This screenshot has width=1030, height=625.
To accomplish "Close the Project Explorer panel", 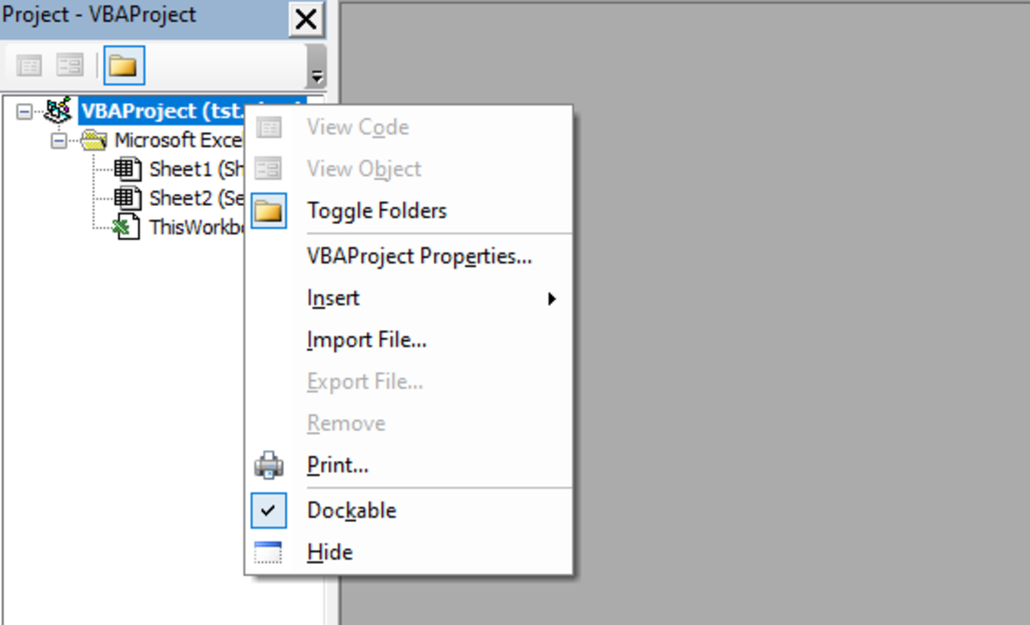I will click(x=306, y=18).
